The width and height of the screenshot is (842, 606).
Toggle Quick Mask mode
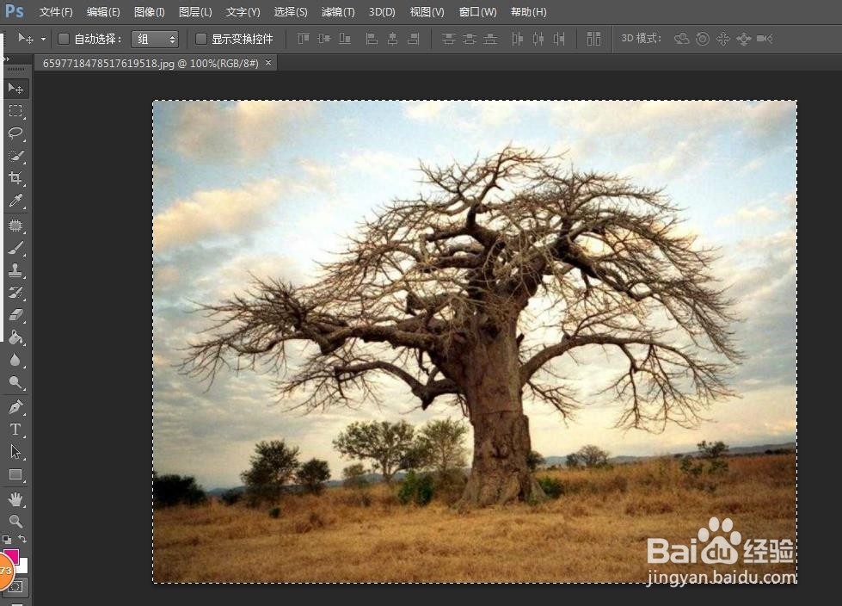pyautogui.click(x=15, y=586)
